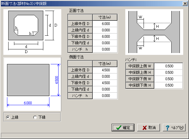
Task: Click the ハンチ h row label in 正面寸法
Action: 80,49
